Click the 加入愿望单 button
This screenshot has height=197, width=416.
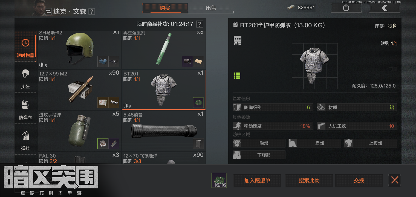257,181
